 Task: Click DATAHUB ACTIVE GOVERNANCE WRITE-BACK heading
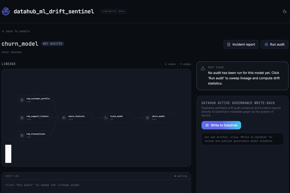[238, 103]
